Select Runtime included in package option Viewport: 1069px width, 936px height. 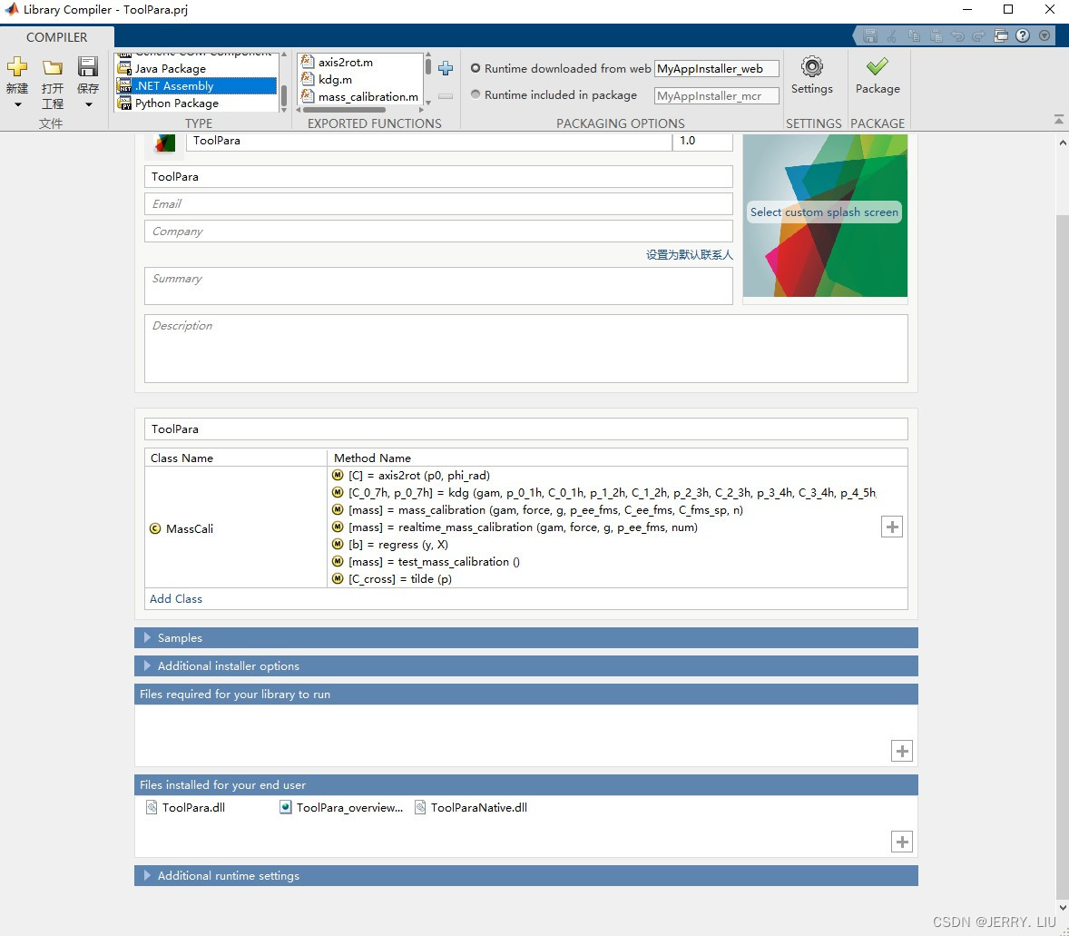click(x=476, y=95)
